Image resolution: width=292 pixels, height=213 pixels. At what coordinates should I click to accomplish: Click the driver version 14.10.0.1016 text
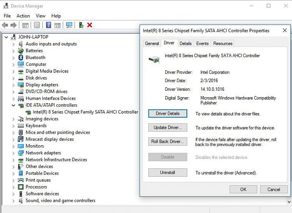212,89
